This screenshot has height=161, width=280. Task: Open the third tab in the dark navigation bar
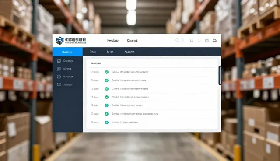(x=129, y=52)
